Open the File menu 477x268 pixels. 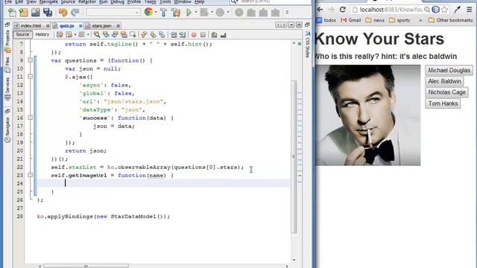8,1
